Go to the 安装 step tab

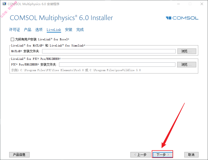coord(69,30)
